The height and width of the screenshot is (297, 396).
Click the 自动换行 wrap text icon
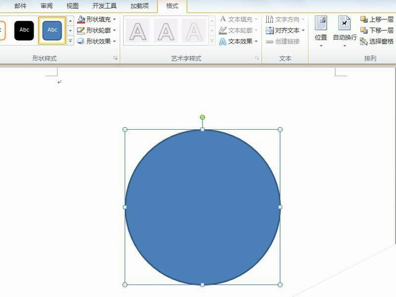pos(345,23)
